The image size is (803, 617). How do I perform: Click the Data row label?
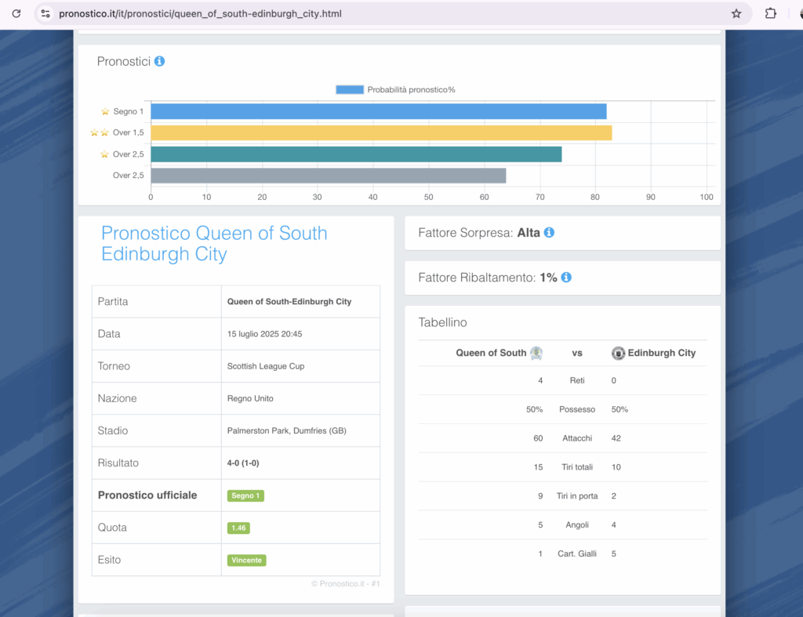click(x=109, y=334)
